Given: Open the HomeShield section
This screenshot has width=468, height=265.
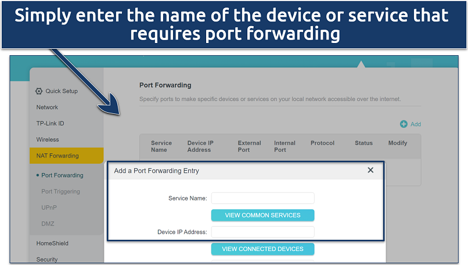Looking at the screenshot, I should tap(52, 243).
